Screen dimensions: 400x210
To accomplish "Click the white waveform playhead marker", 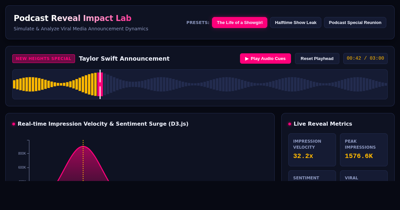I will [100, 84].
